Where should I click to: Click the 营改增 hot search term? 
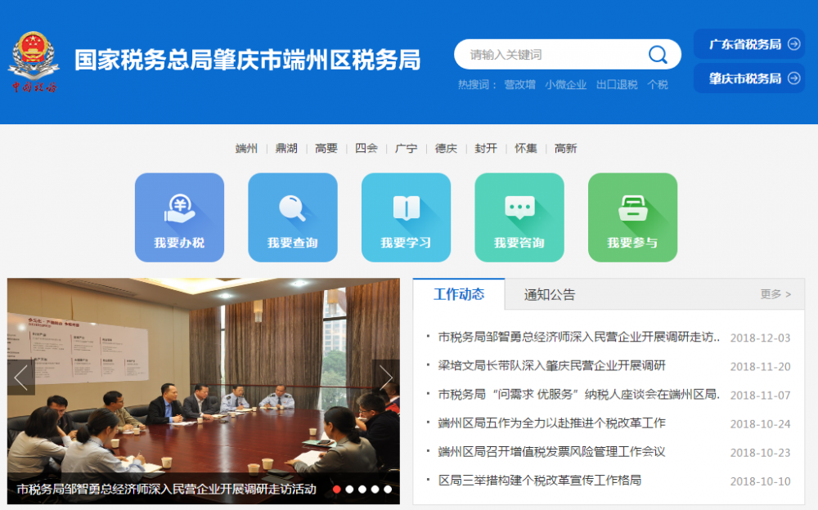pos(519,84)
